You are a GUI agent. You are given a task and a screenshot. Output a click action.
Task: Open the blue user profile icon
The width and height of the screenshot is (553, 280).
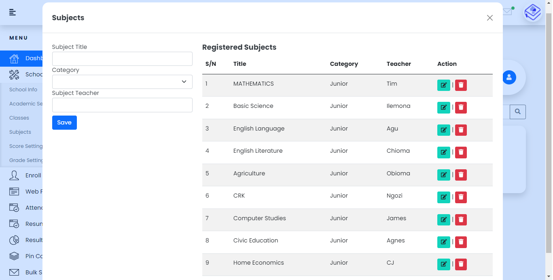point(509,77)
